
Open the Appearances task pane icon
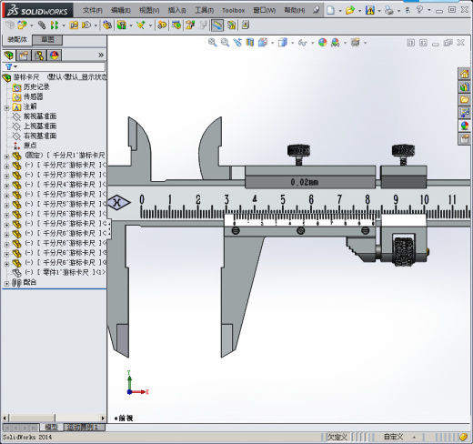(464, 126)
